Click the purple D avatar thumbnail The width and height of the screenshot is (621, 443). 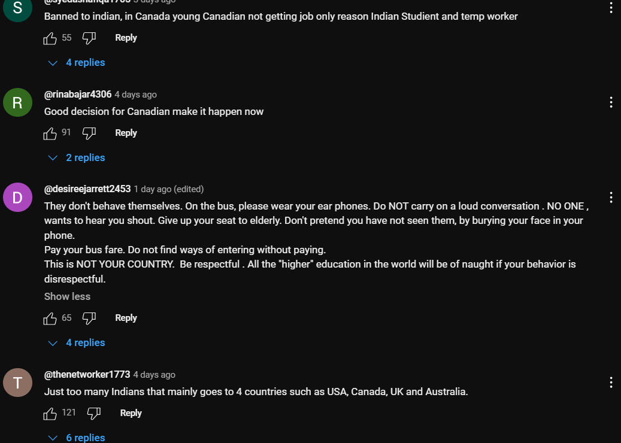point(17,198)
